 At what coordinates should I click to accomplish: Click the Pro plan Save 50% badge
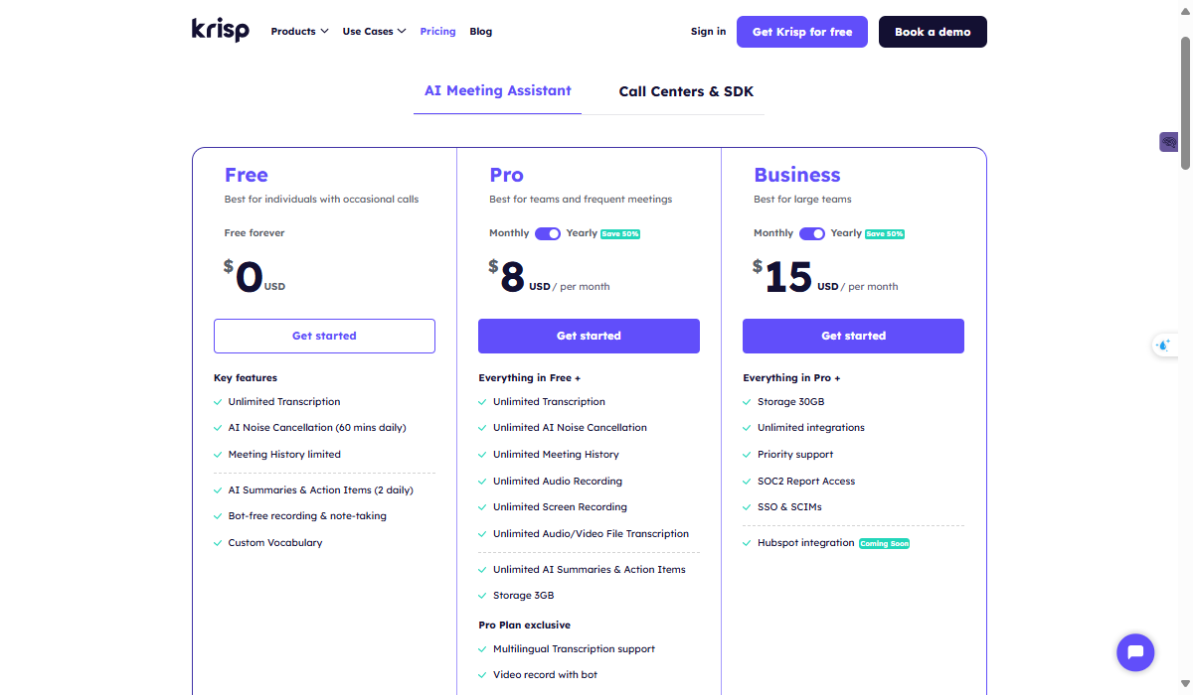[619, 234]
